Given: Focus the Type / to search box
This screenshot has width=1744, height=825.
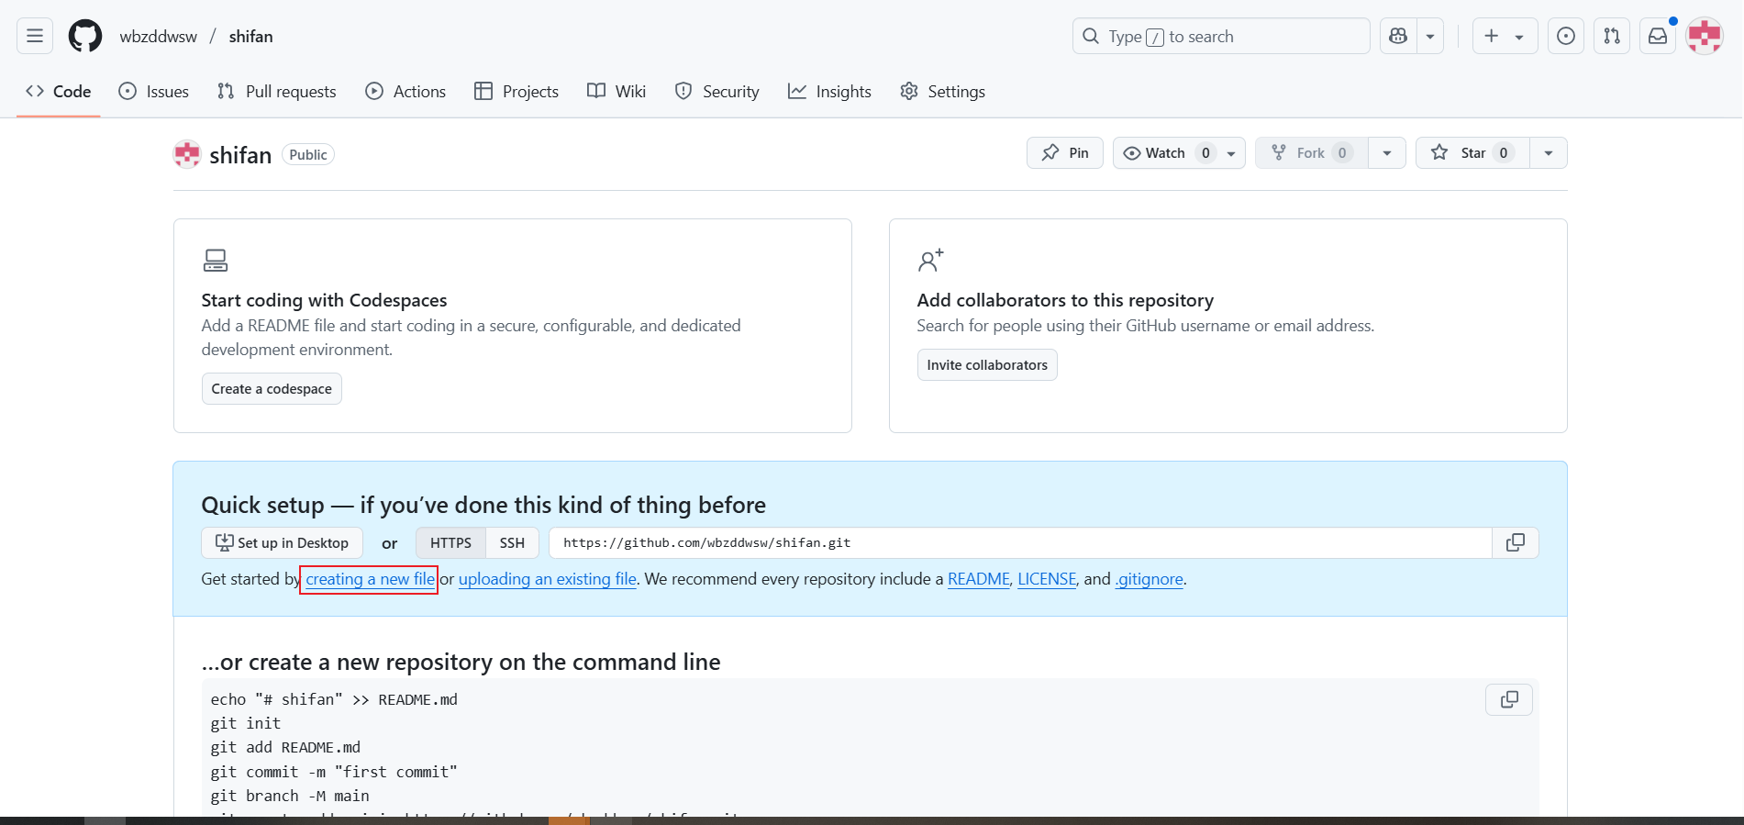Looking at the screenshot, I should 1221,36.
